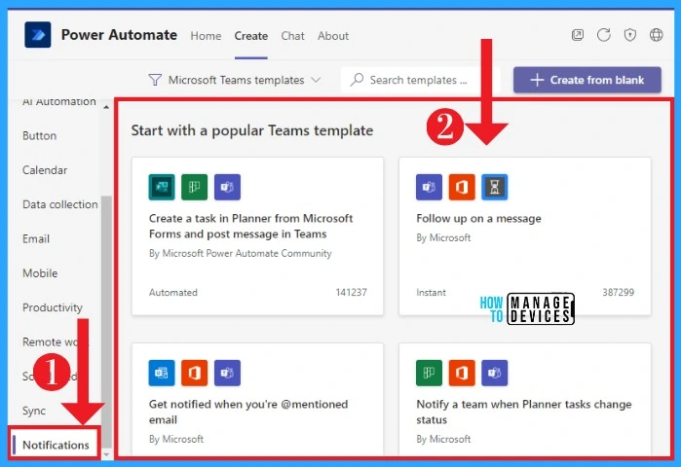Click Office icon on @mentioned email card
The image size is (681, 467).
point(194,373)
